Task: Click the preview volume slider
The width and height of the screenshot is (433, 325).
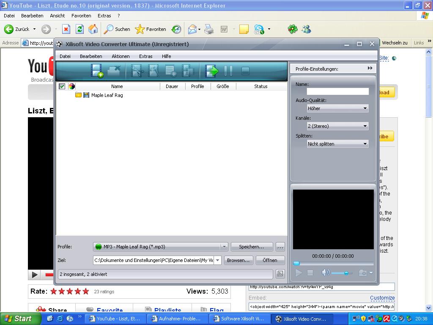Action: coord(342,273)
